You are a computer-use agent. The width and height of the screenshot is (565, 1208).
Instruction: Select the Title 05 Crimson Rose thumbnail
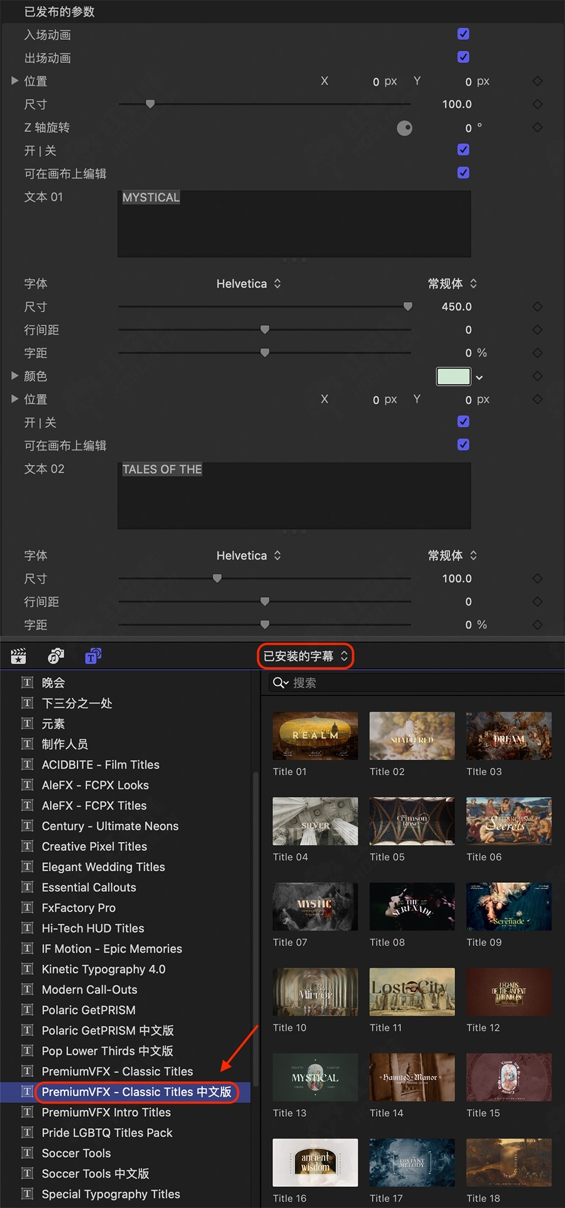[412, 821]
